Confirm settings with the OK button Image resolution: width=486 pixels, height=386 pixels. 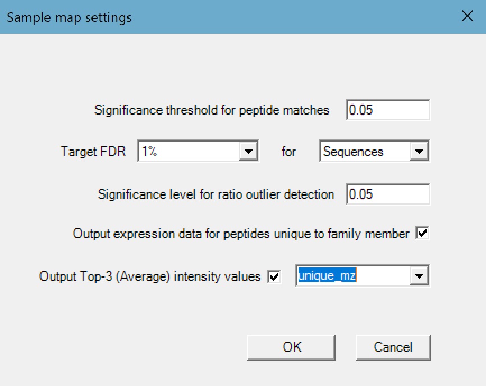point(291,347)
